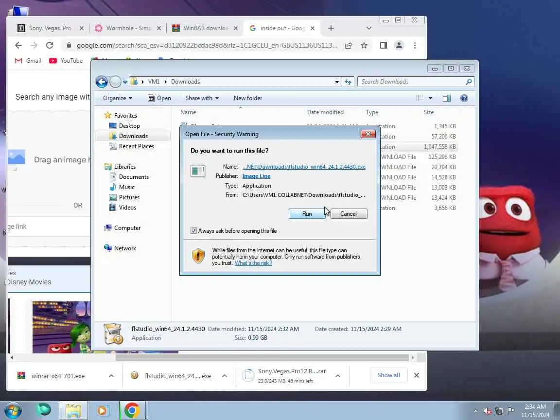
Task: Open options arrow for winrar-x64-701.exe download
Action: click(x=111, y=376)
